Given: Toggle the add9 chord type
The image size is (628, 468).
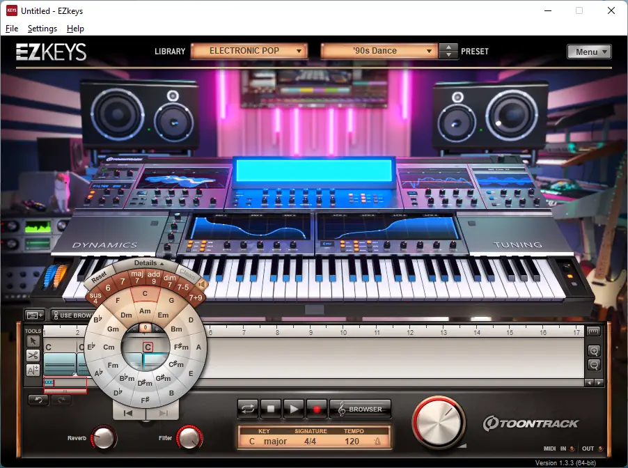Looking at the screenshot, I should click(x=154, y=277).
